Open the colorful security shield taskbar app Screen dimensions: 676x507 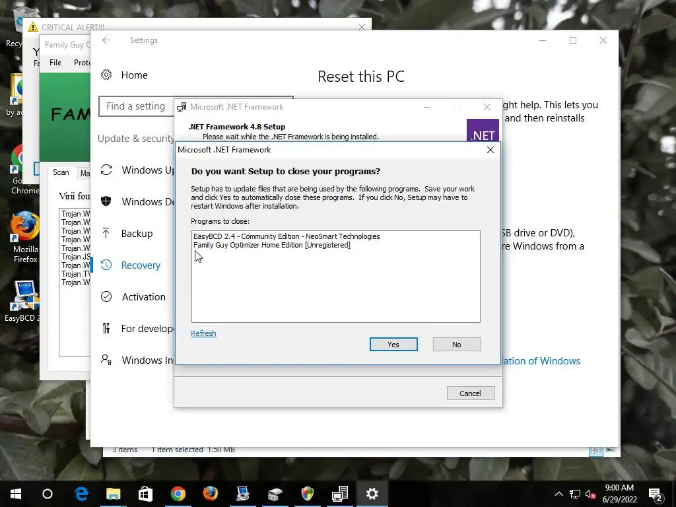click(x=308, y=494)
